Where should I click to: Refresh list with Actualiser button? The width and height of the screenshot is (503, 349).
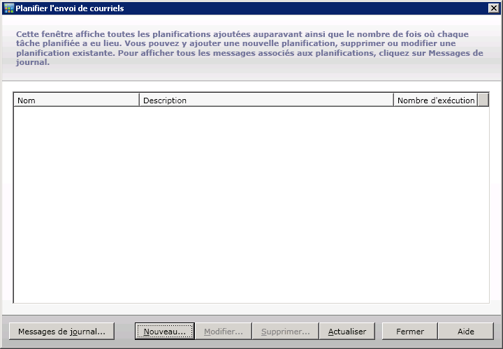point(347,331)
